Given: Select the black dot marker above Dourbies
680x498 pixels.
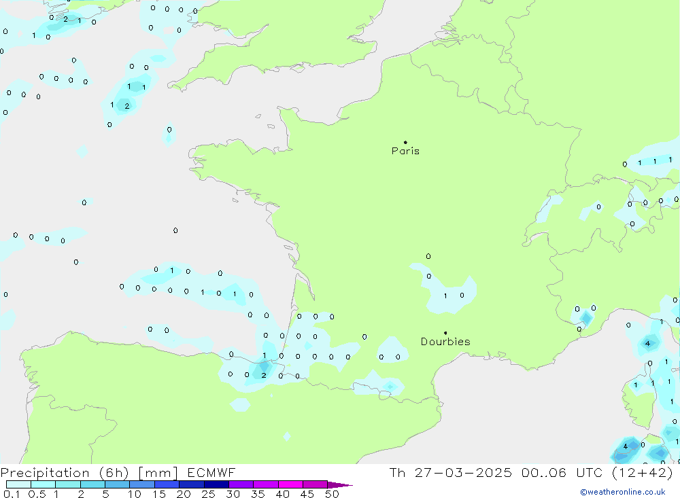Looking at the screenshot, I should [x=445, y=333].
